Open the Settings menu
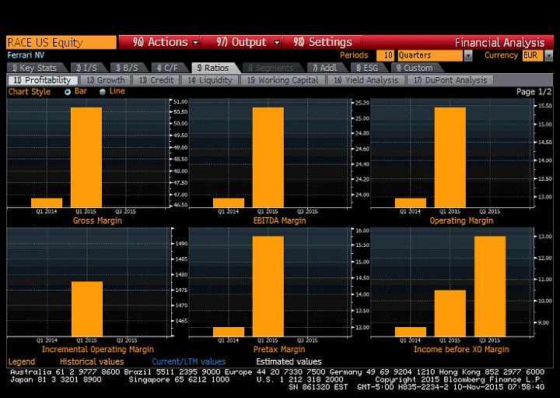This screenshot has height=398, width=560. (323, 42)
